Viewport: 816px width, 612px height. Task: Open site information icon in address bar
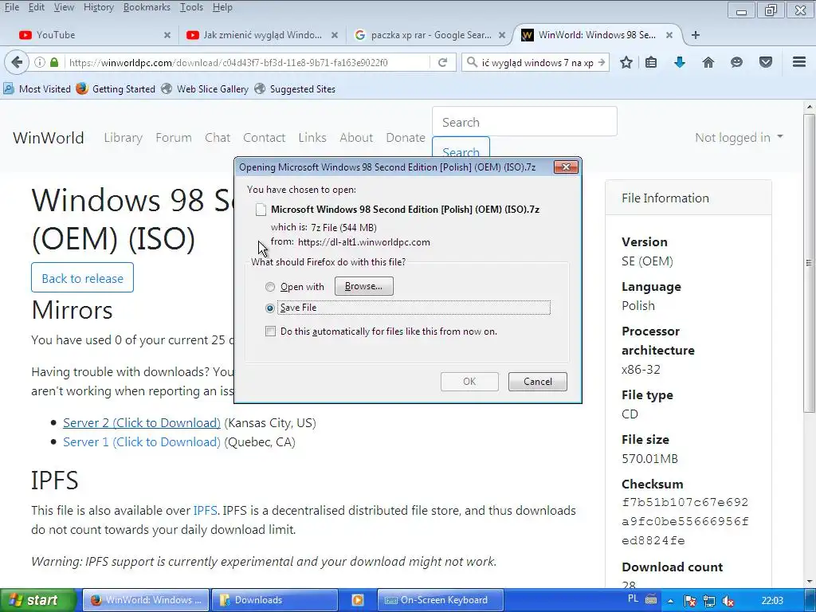point(40,62)
